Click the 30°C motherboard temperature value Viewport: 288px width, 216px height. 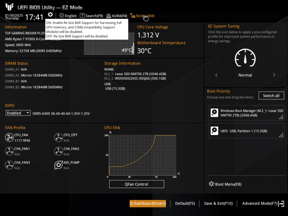click(144, 51)
